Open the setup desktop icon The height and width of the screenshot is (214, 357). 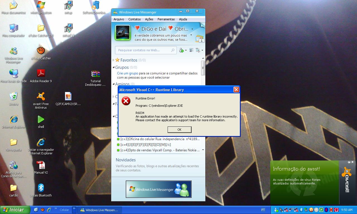point(68,8)
